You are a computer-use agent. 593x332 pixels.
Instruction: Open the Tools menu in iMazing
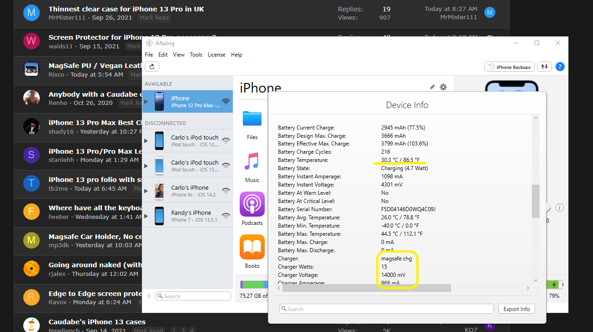196,55
